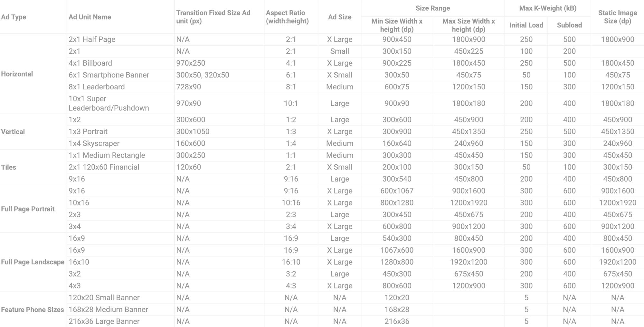Click the 'Size Range' group header
The width and height of the screenshot is (644, 327).
(432, 8)
